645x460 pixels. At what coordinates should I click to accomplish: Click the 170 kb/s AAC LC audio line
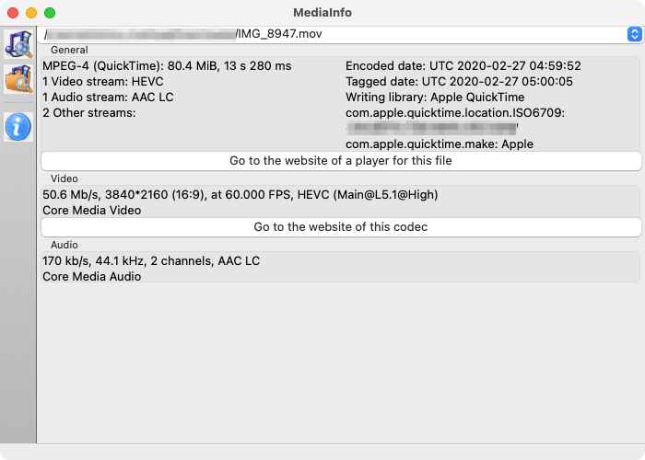(151, 260)
